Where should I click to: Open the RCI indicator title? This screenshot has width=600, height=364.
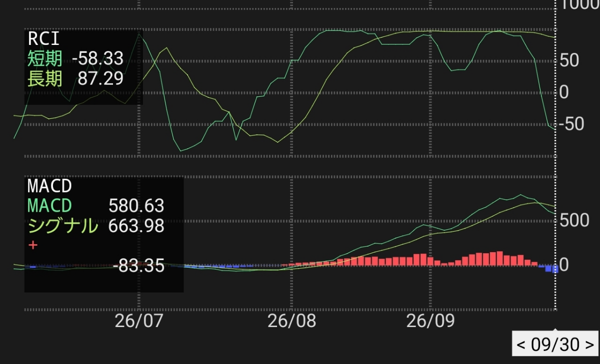(x=43, y=38)
